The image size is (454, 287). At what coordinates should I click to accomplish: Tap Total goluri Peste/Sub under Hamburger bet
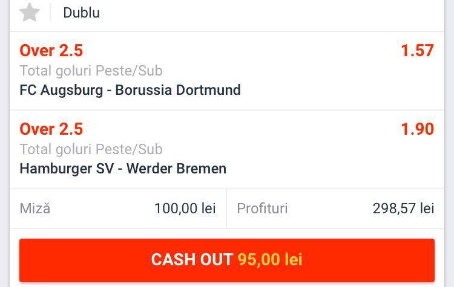click(x=91, y=149)
